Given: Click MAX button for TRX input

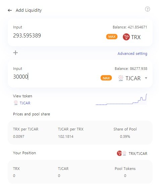Looking at the screenshot, I should [x=112, y=37].
